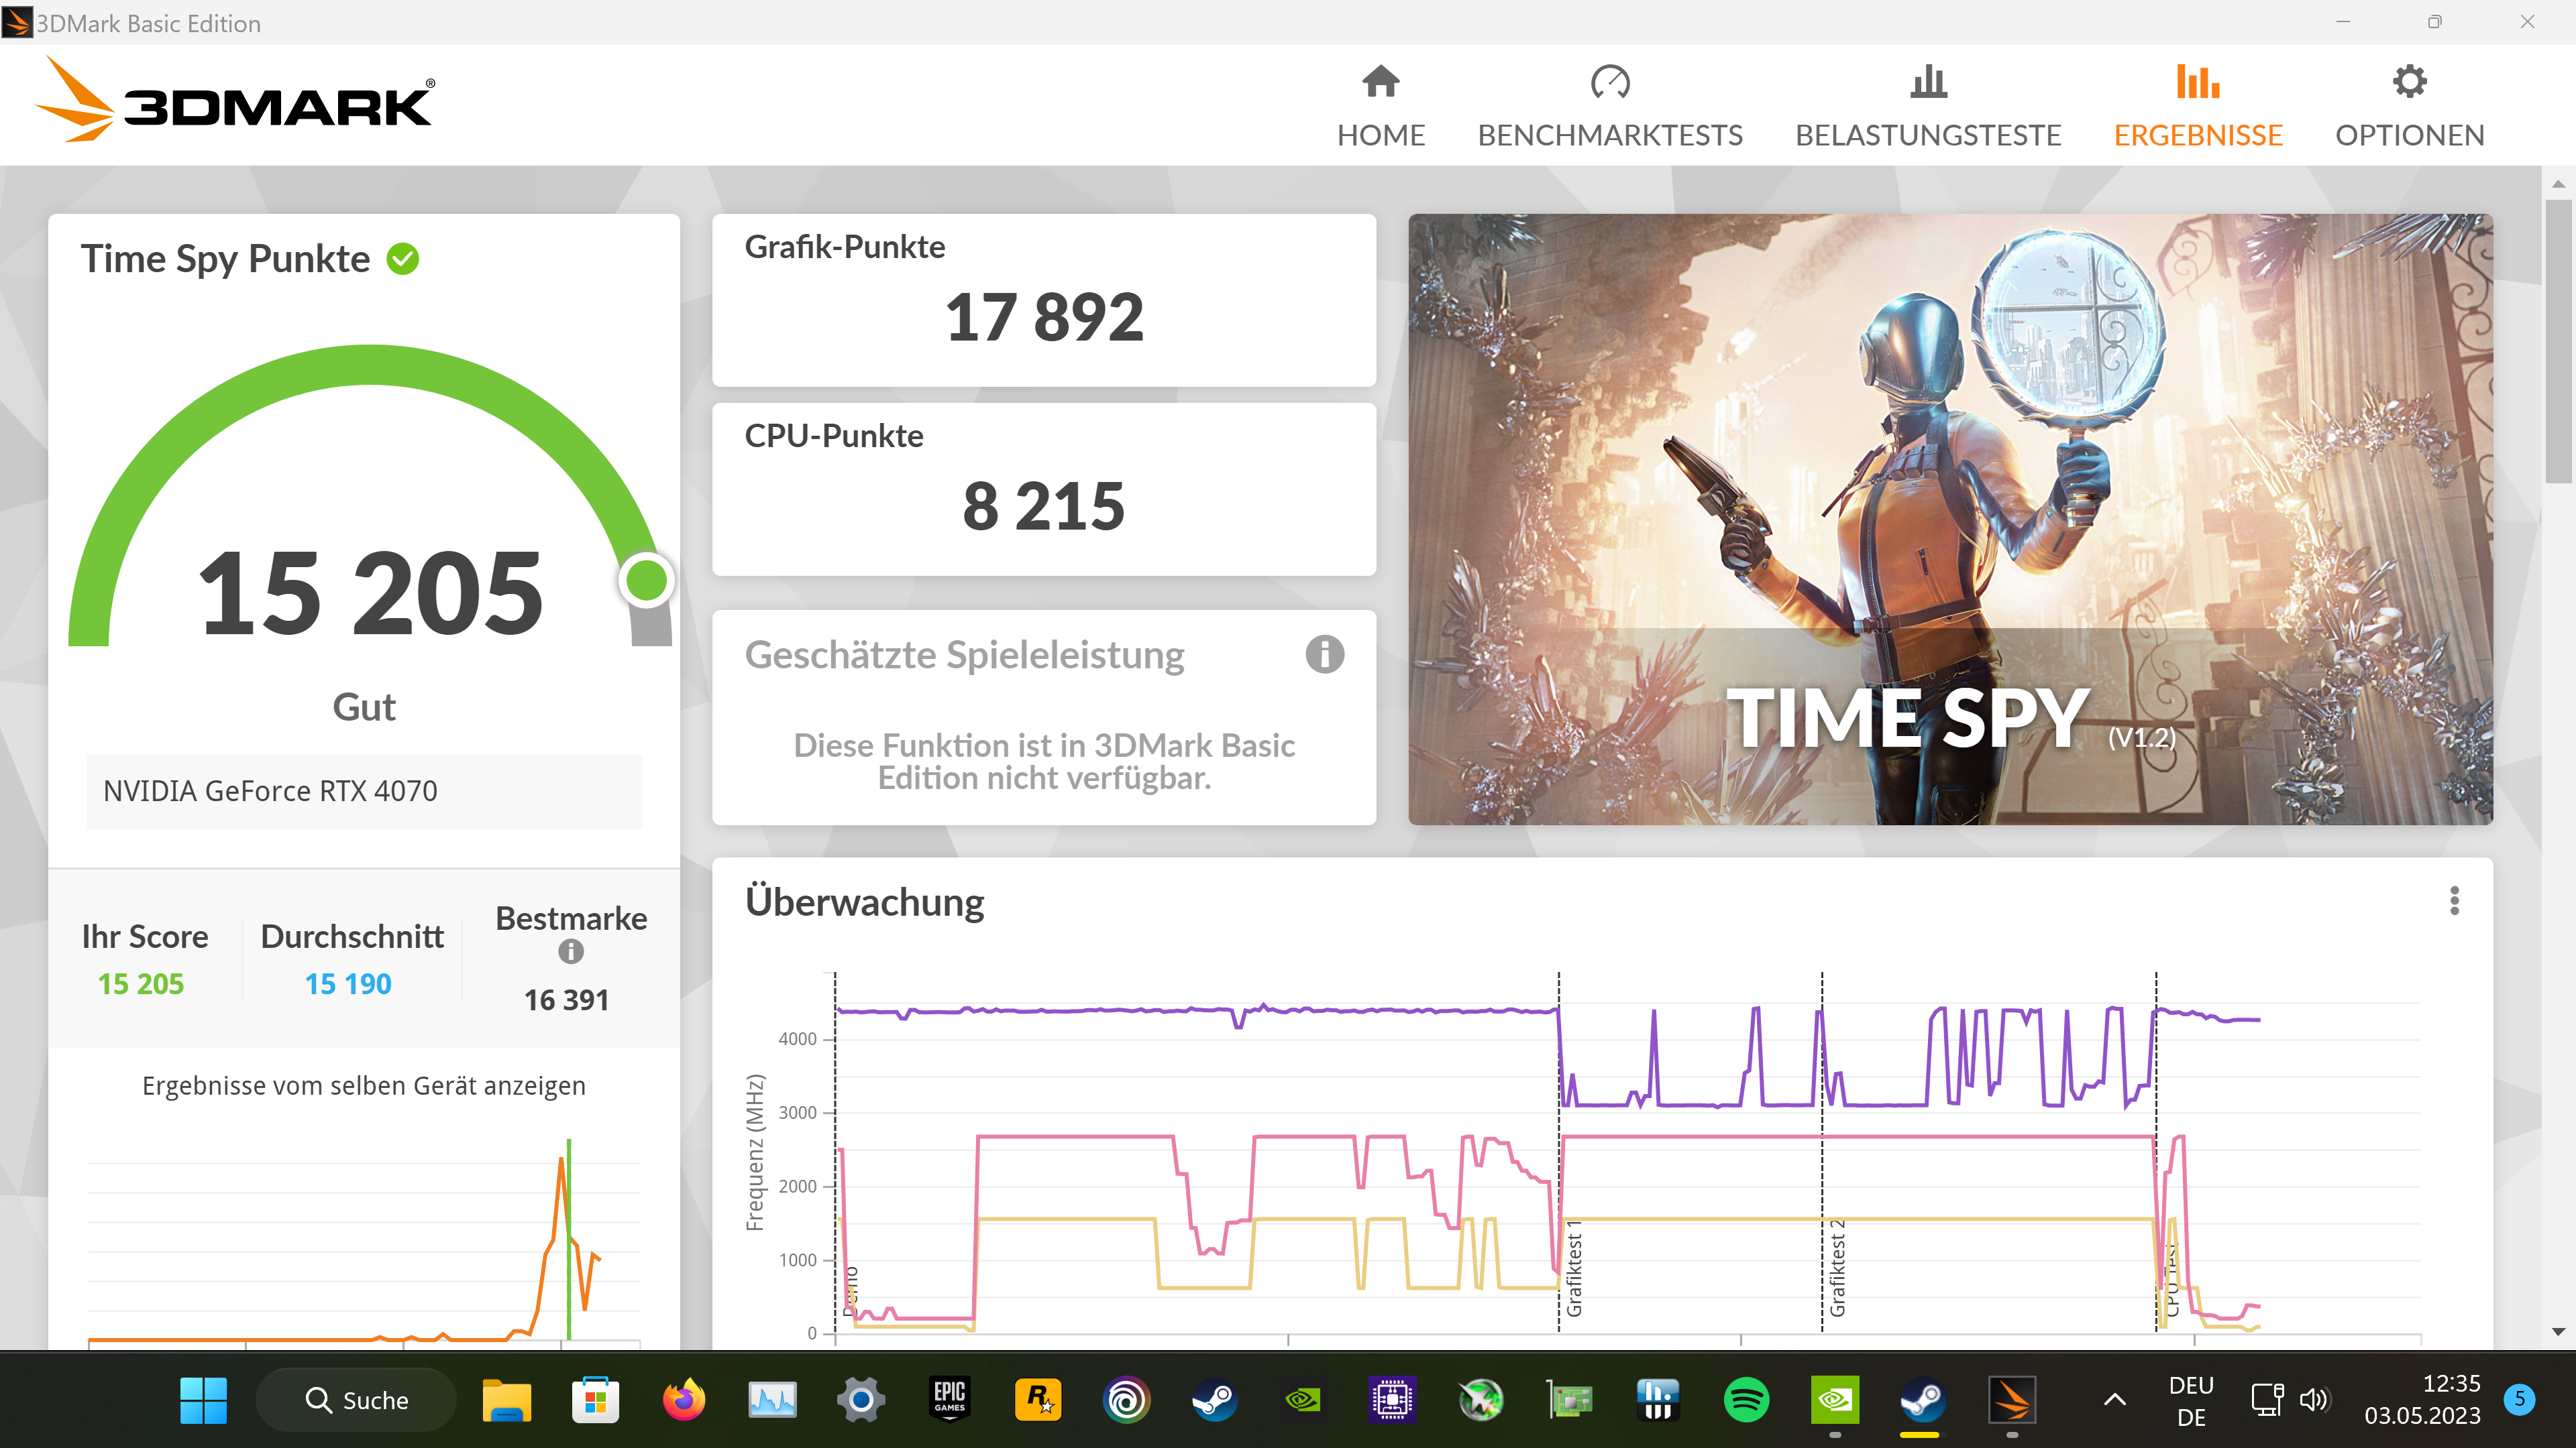Click the info icon under Durchschnitt
The image size is (2576, 1448).
coord(570,953)
